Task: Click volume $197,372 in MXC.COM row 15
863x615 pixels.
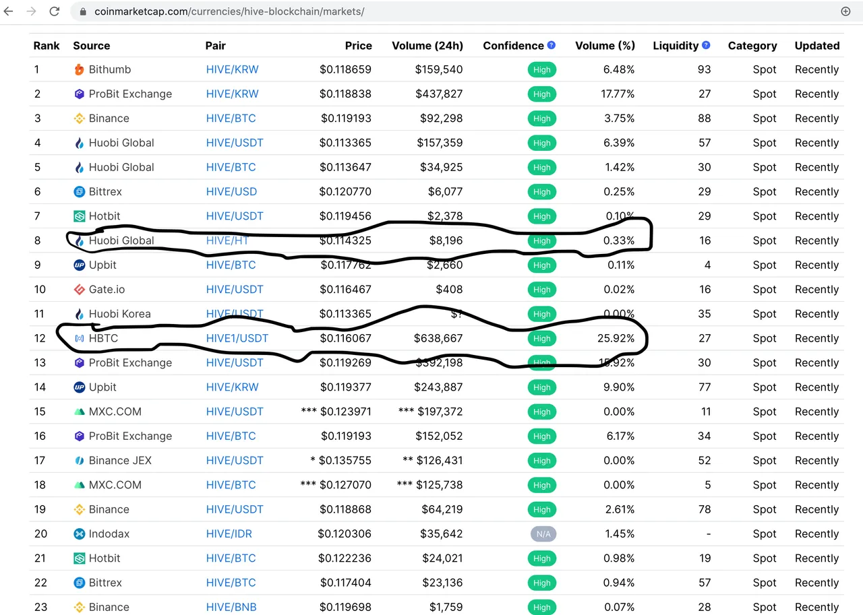Action: click(x=439, y=412)
